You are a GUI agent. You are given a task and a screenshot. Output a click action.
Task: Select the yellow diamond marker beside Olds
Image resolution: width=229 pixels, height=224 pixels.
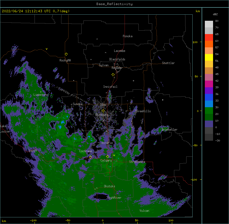103,111
